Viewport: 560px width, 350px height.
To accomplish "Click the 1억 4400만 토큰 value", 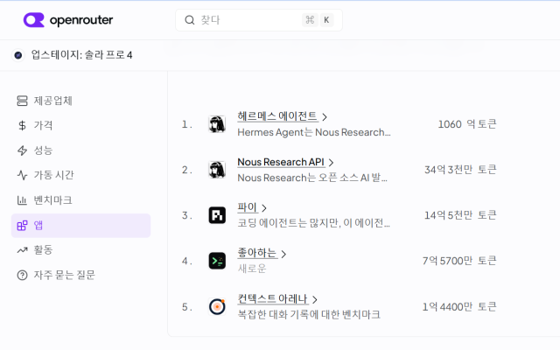I will (x=459, y=306).
